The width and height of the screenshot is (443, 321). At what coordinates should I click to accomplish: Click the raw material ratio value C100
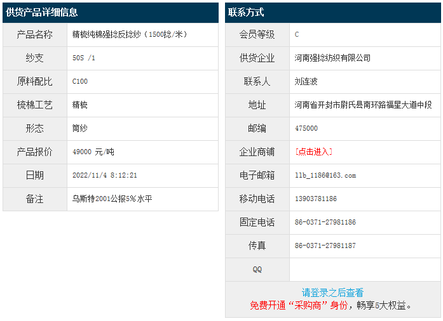80,81
